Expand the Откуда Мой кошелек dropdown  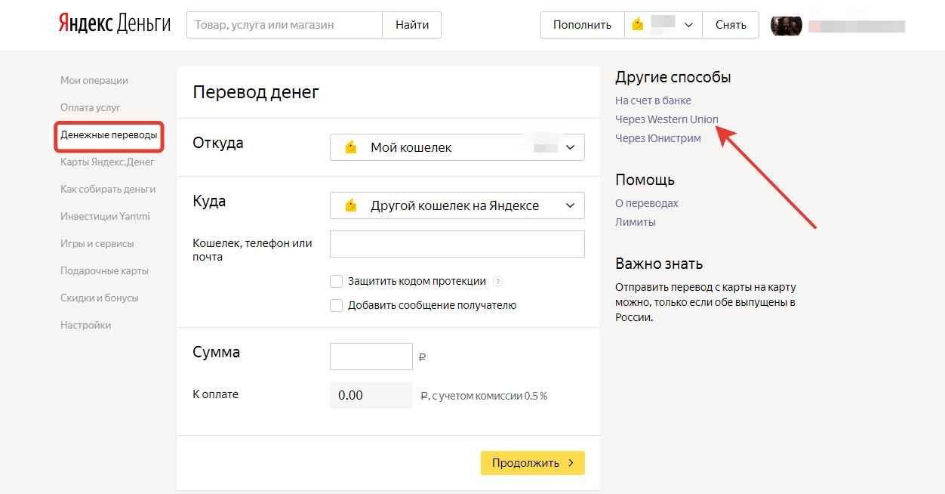(457, 147)
